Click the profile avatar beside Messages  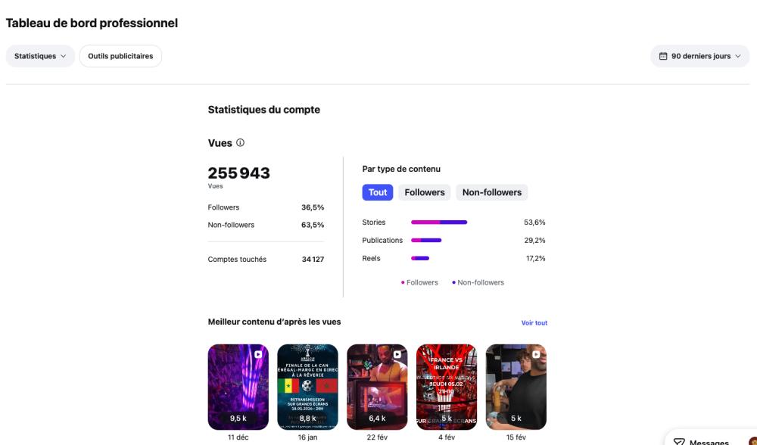coord(752,442)
